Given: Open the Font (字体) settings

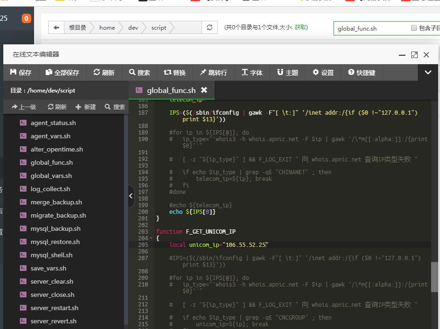Looking at the screenshot, I should (252, 72).
